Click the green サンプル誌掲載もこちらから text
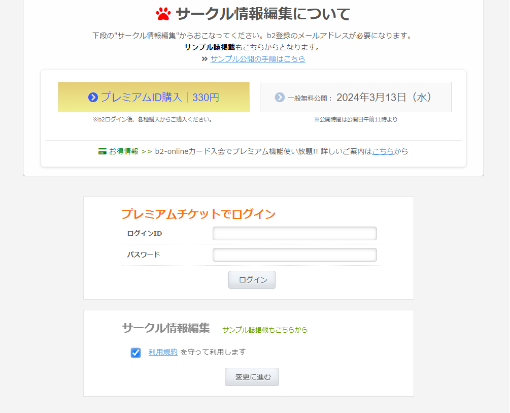Image resolution: width=510 pixels, height=413 pixels. (265, 330)
